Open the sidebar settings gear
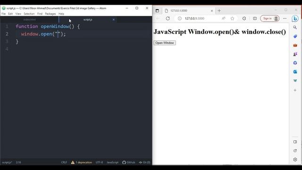The height and width of the screenshot is (170, 302). tap(295, 160)
